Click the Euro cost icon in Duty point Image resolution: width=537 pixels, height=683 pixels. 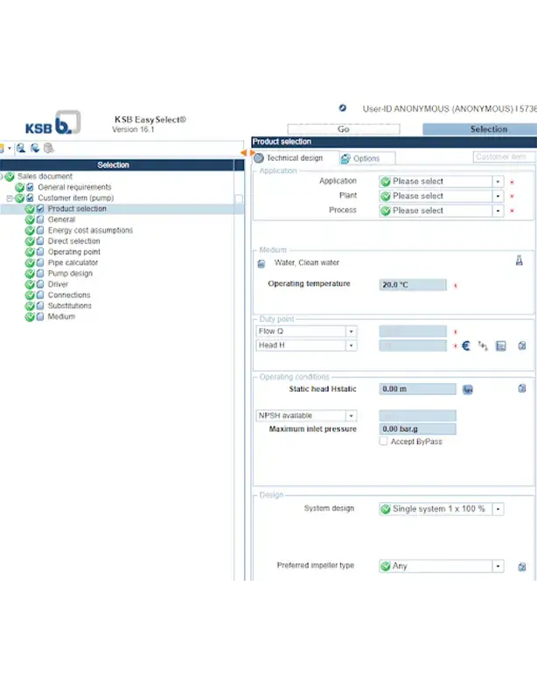coord(466,345)
